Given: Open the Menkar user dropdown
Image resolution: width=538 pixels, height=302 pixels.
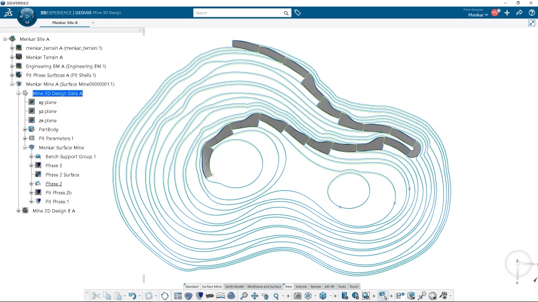Looking at the screenshot, I should click(x=478, y=15).
